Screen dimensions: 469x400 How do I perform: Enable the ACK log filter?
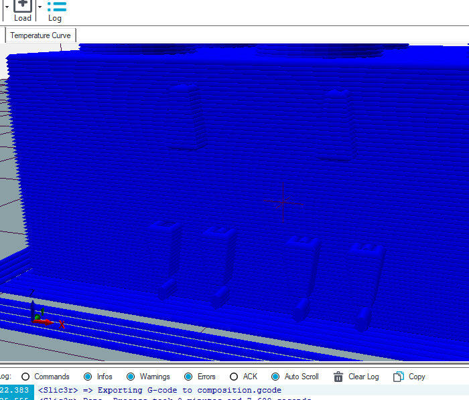[243, 377]
